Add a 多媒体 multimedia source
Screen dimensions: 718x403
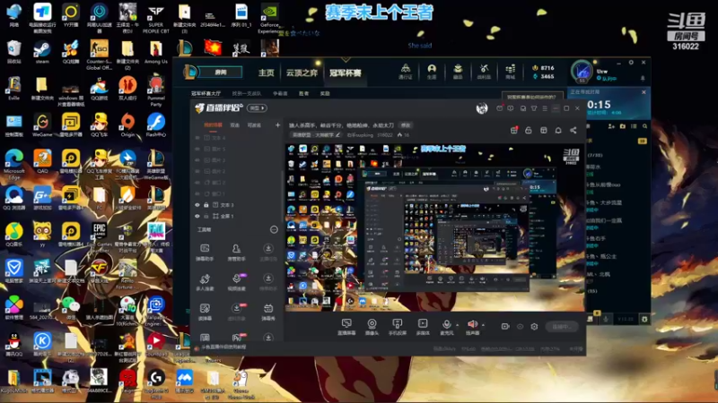(x=422, y=327)
